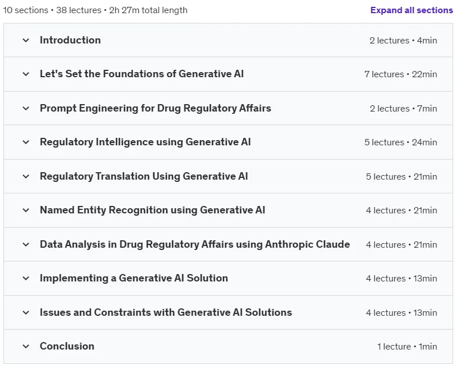
Task: Expand Prompt Engineering section chevron
Action: pyautogui.click(x=26, y=108)
